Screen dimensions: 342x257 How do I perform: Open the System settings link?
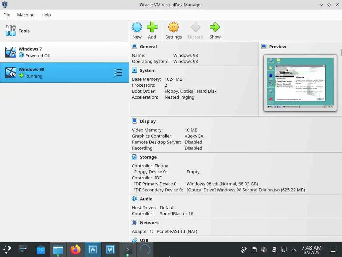148,70
